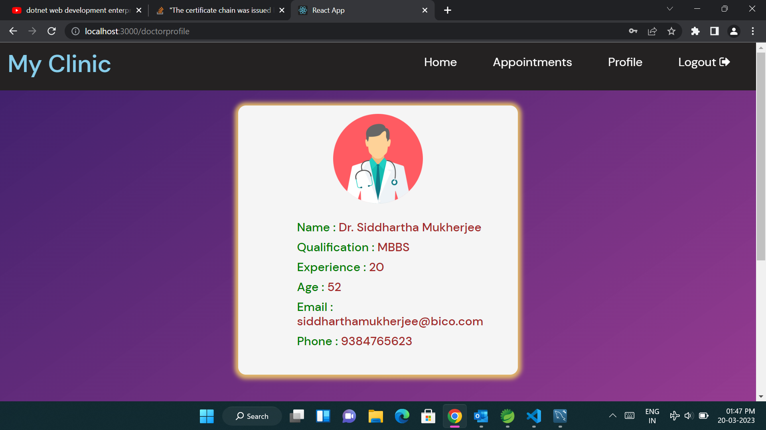Click taskbar Search box

252,416
